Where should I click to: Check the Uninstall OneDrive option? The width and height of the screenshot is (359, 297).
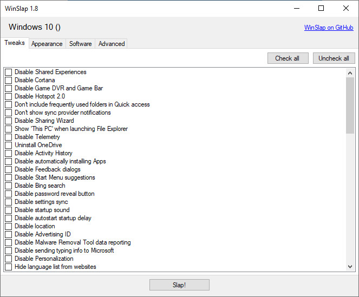click(9, 145)
